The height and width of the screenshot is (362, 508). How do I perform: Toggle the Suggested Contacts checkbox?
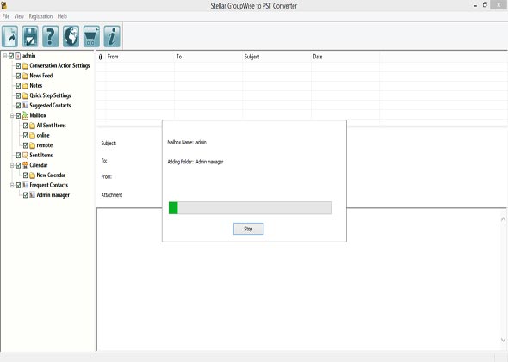click(x=18, y=106)
